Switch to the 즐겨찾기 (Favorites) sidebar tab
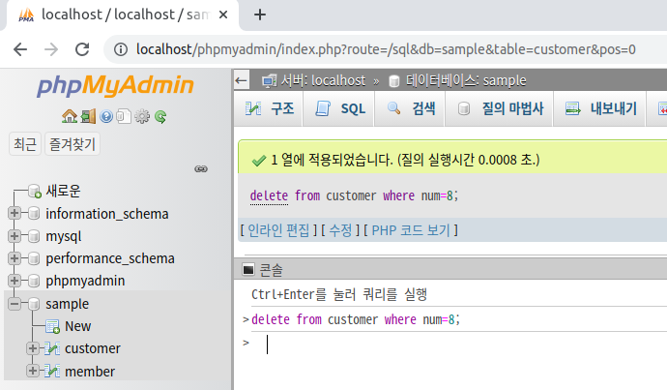The height and width of the screenshot is (390, 667). [72, 144]
